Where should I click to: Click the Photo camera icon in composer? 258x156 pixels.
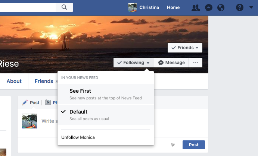point(48,102)
